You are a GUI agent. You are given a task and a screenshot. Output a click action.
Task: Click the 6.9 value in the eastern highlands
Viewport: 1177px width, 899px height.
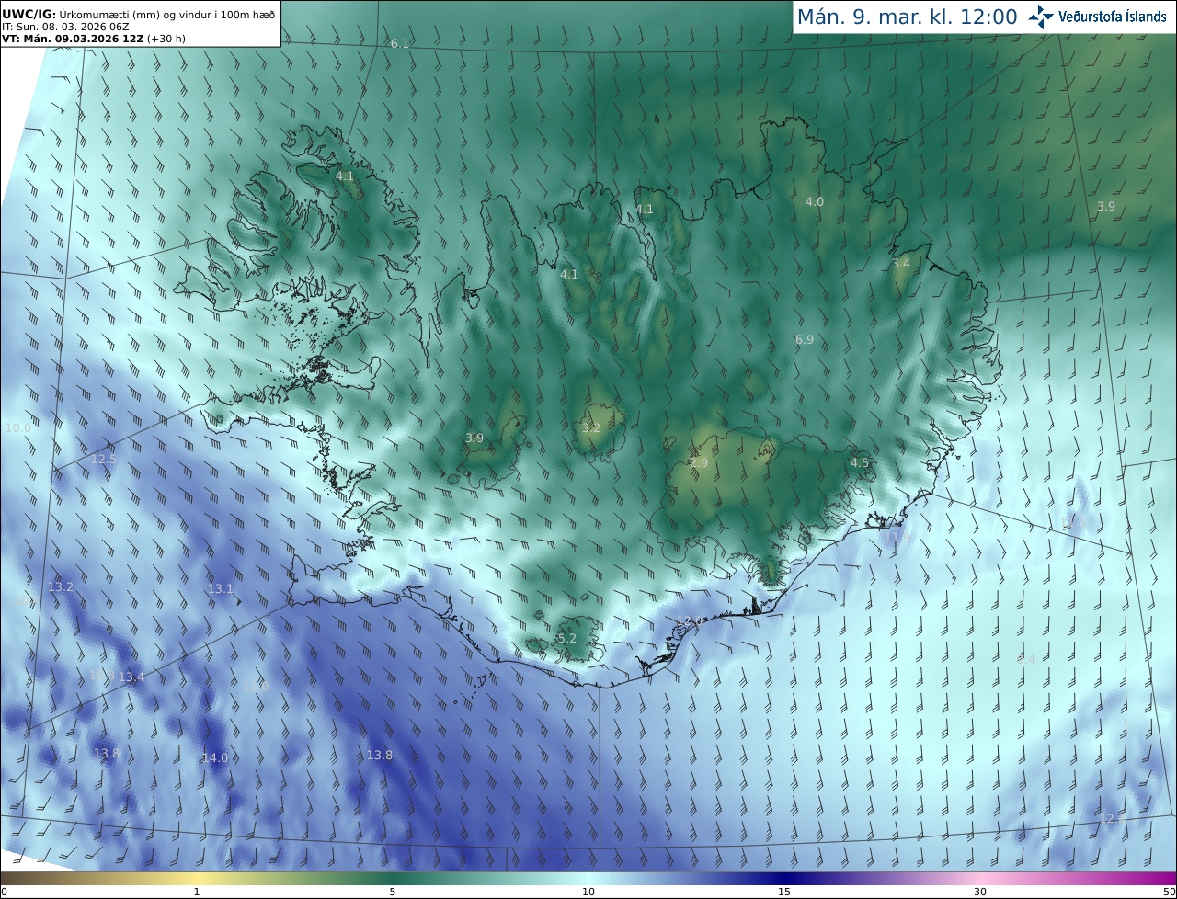pyautogui.click(x=805, y=340)
